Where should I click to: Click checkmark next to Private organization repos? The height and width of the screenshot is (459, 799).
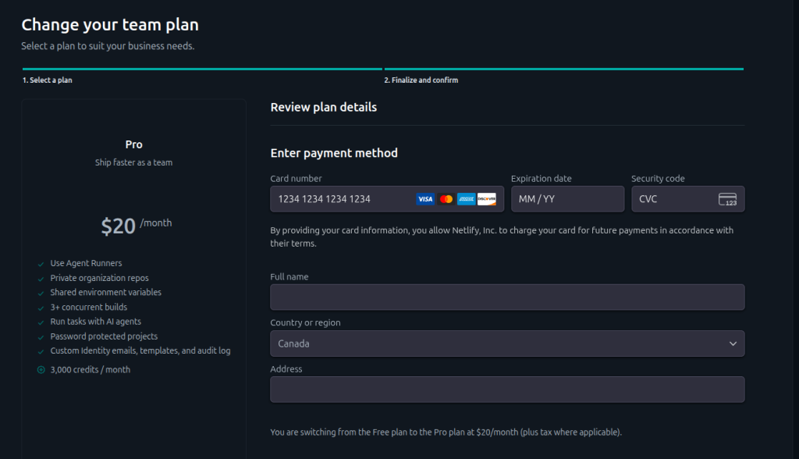click(41, 279)
